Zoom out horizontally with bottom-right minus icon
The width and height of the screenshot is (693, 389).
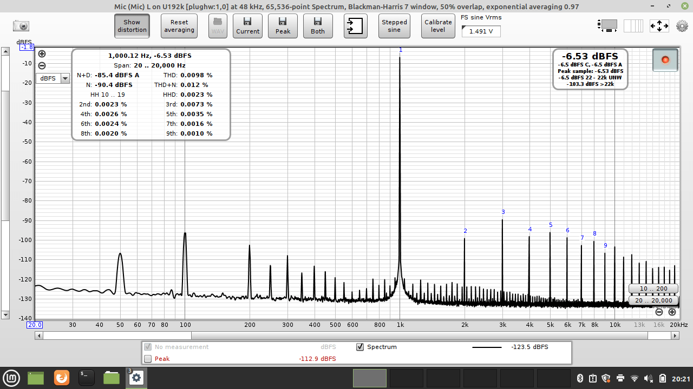[x=659, y=312]
